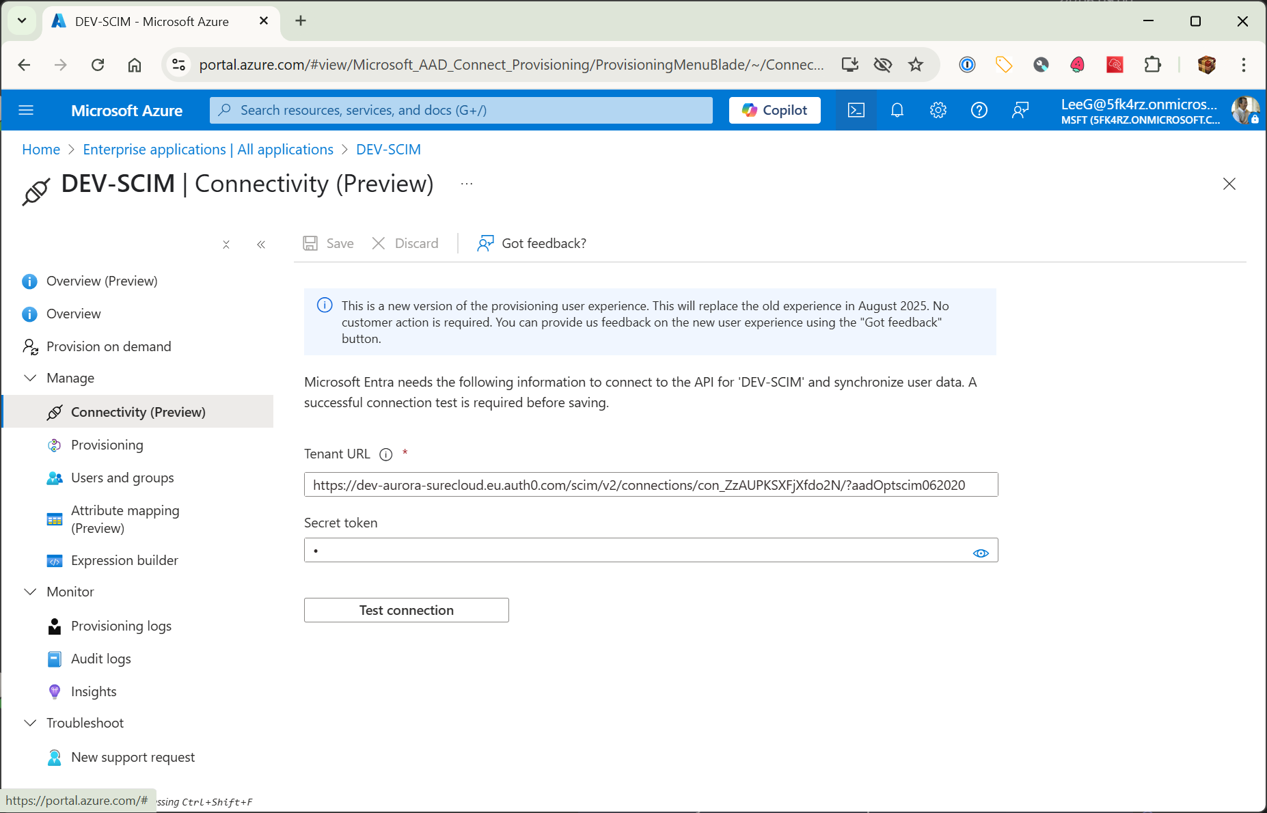Image resolution: width=1267 pixels, height=813 pixels.
Task: Collapse the Troubleshoot section
Action: click(x=30, y=723)
